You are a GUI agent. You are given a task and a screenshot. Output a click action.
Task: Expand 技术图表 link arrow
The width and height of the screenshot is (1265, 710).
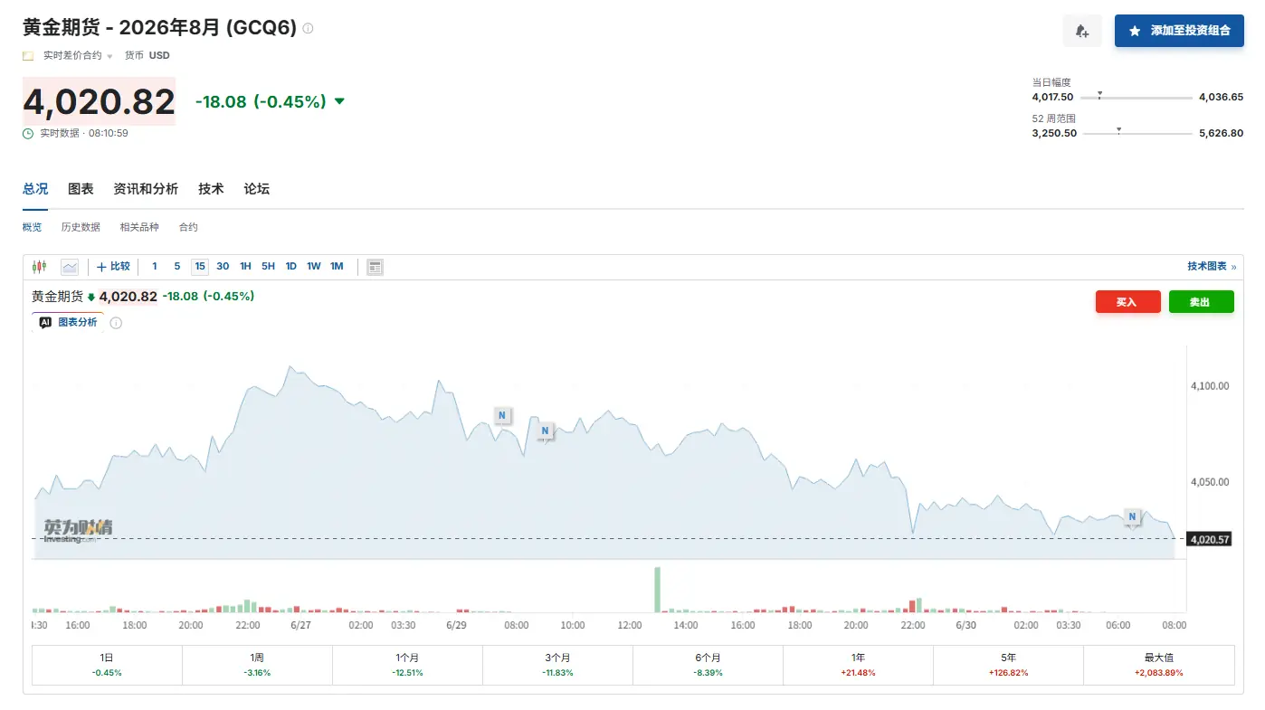tap(1233, 267)
